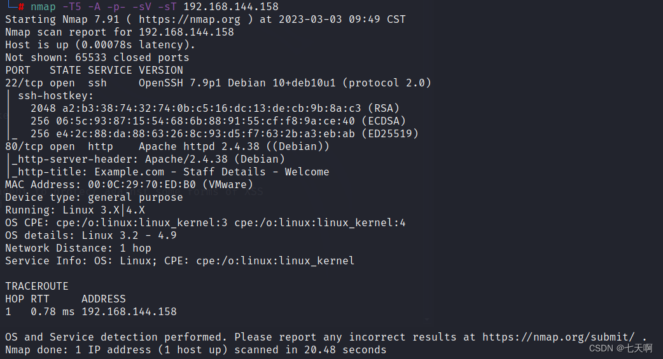663x359 pixels.
Task: Click the TRACEROUTE heading
Action: click(x=37, y=287)
